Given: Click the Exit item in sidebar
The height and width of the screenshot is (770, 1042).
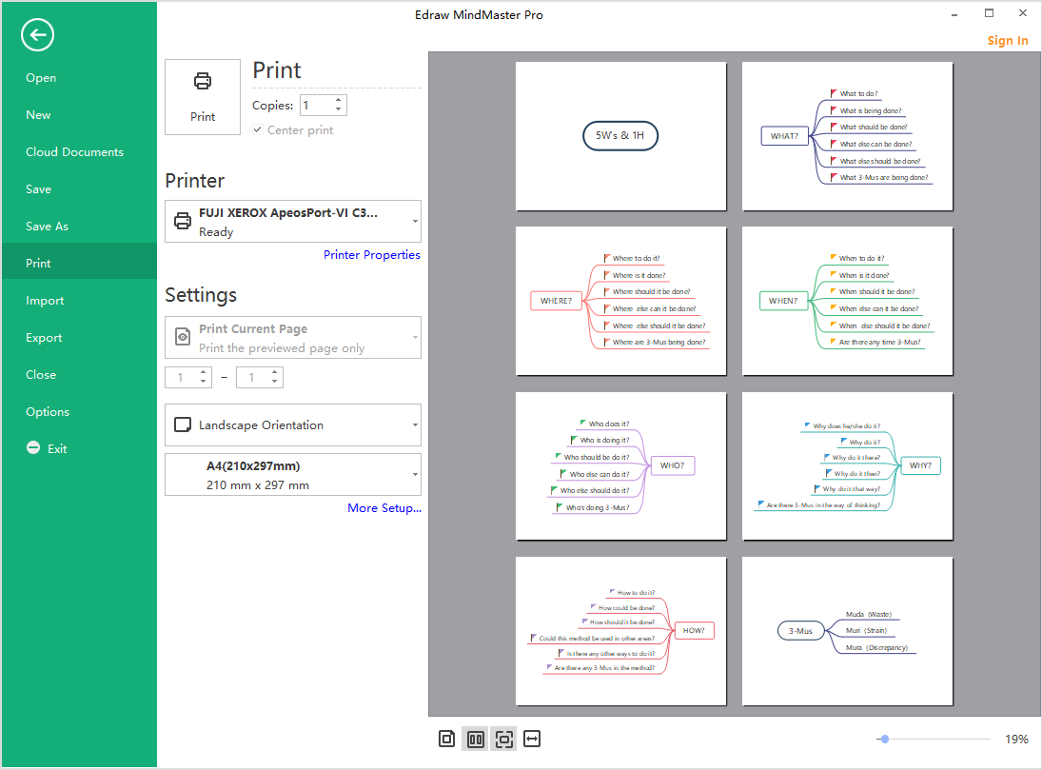Looking at the screenshot, I should (57, 448).
